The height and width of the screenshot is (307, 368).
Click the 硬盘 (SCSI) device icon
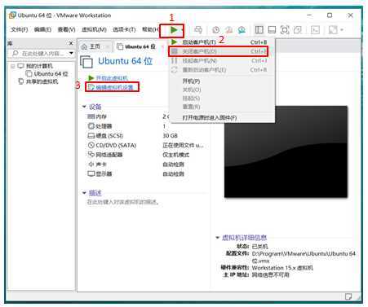tap(91, 135)
